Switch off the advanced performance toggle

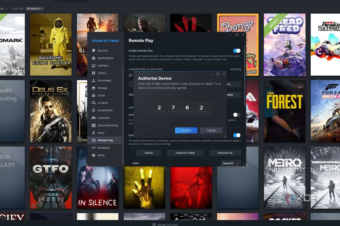pyautogui.click(x=237, y=135)
